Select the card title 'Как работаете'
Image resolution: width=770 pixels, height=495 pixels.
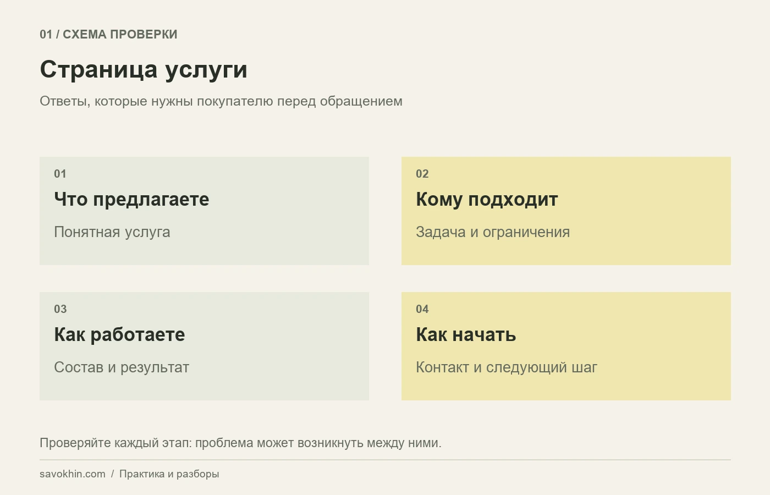click(x=119, y=334)
